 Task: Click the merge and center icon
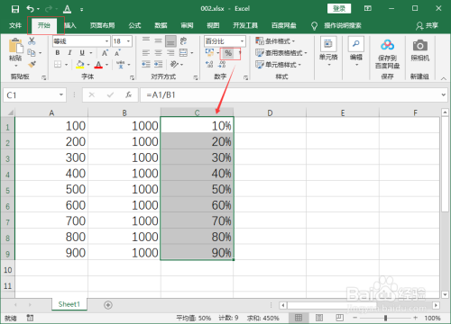(x=183, y=53)
